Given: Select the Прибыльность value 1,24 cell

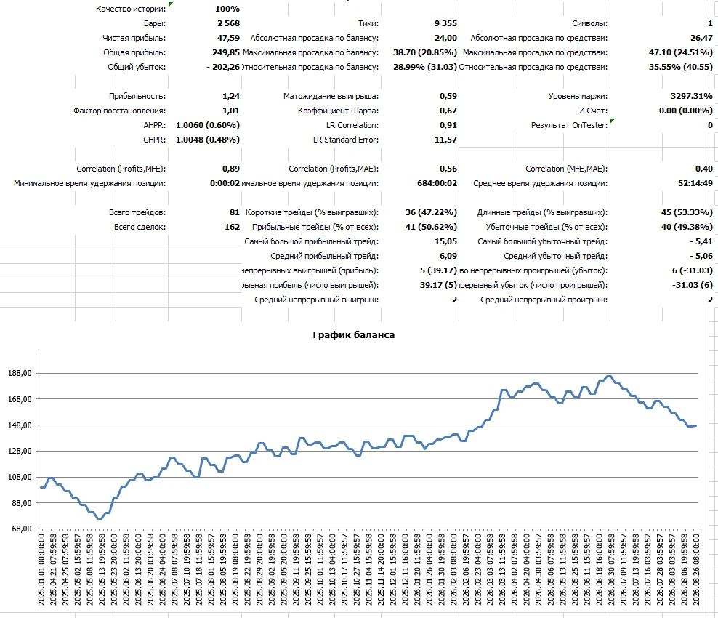Looking at the screenshot, I should click(231, 96).
